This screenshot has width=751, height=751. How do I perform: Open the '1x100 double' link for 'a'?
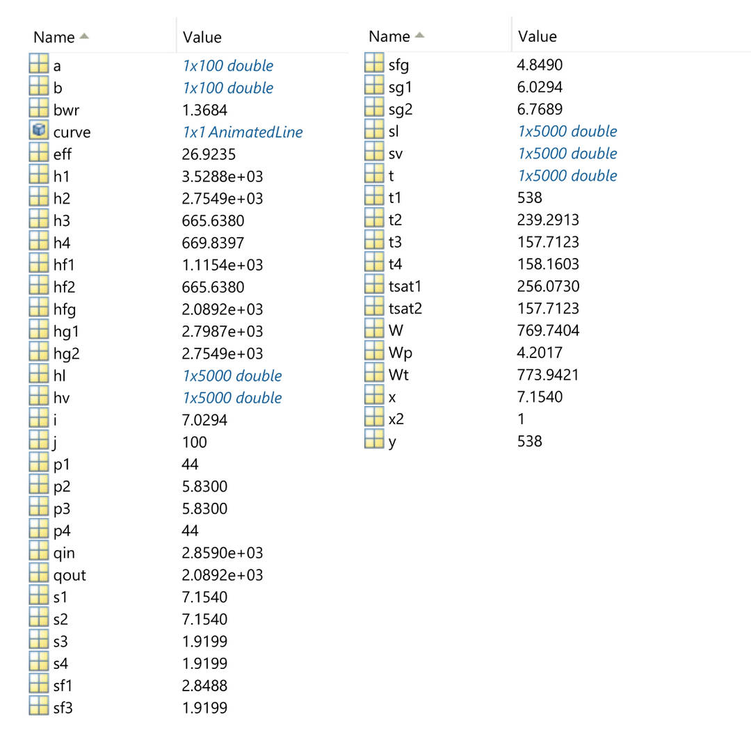click(x=227, y=65)
